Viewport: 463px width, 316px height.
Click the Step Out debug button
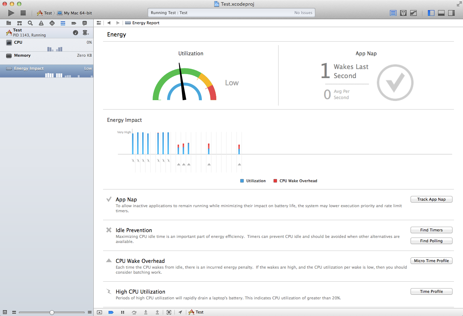tap(157, 312)
